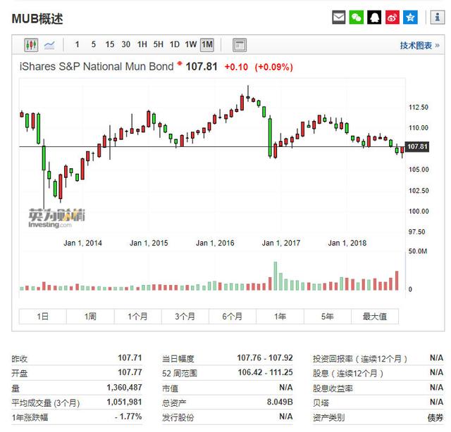Click the 1年涨跌幅 value -1.77%
Image resolution: width=451 pixels, height=432 pixels.
[x=128, y=417]
